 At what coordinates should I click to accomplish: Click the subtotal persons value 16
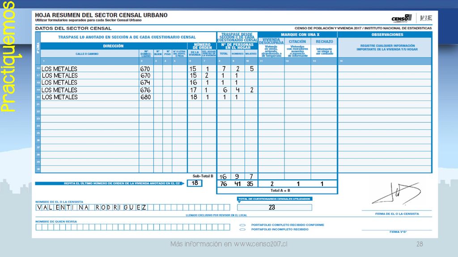[x=223, y=177]
